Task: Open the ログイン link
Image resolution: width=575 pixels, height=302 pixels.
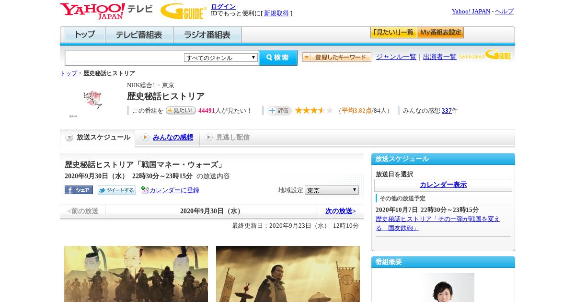Action: click(223, 6)
